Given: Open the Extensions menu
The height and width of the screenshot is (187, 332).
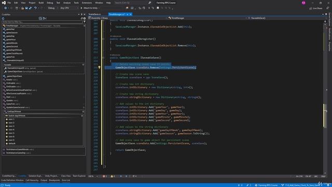Looking at the screenshot, I should pyautogui.click(x=87, y=3).
